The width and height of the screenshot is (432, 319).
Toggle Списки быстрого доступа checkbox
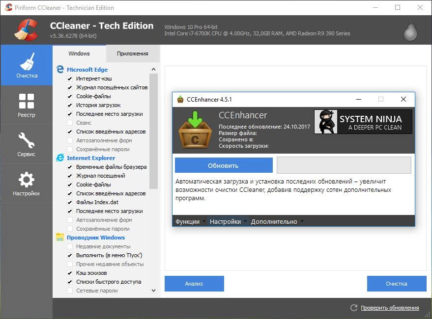pyautogui.click(x=70, y=282)
